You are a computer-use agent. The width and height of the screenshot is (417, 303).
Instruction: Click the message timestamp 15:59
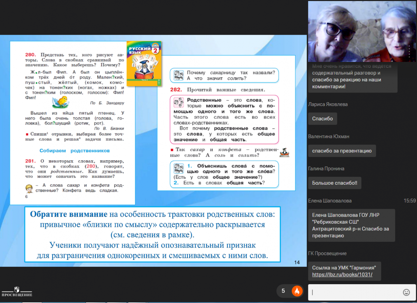410,201
